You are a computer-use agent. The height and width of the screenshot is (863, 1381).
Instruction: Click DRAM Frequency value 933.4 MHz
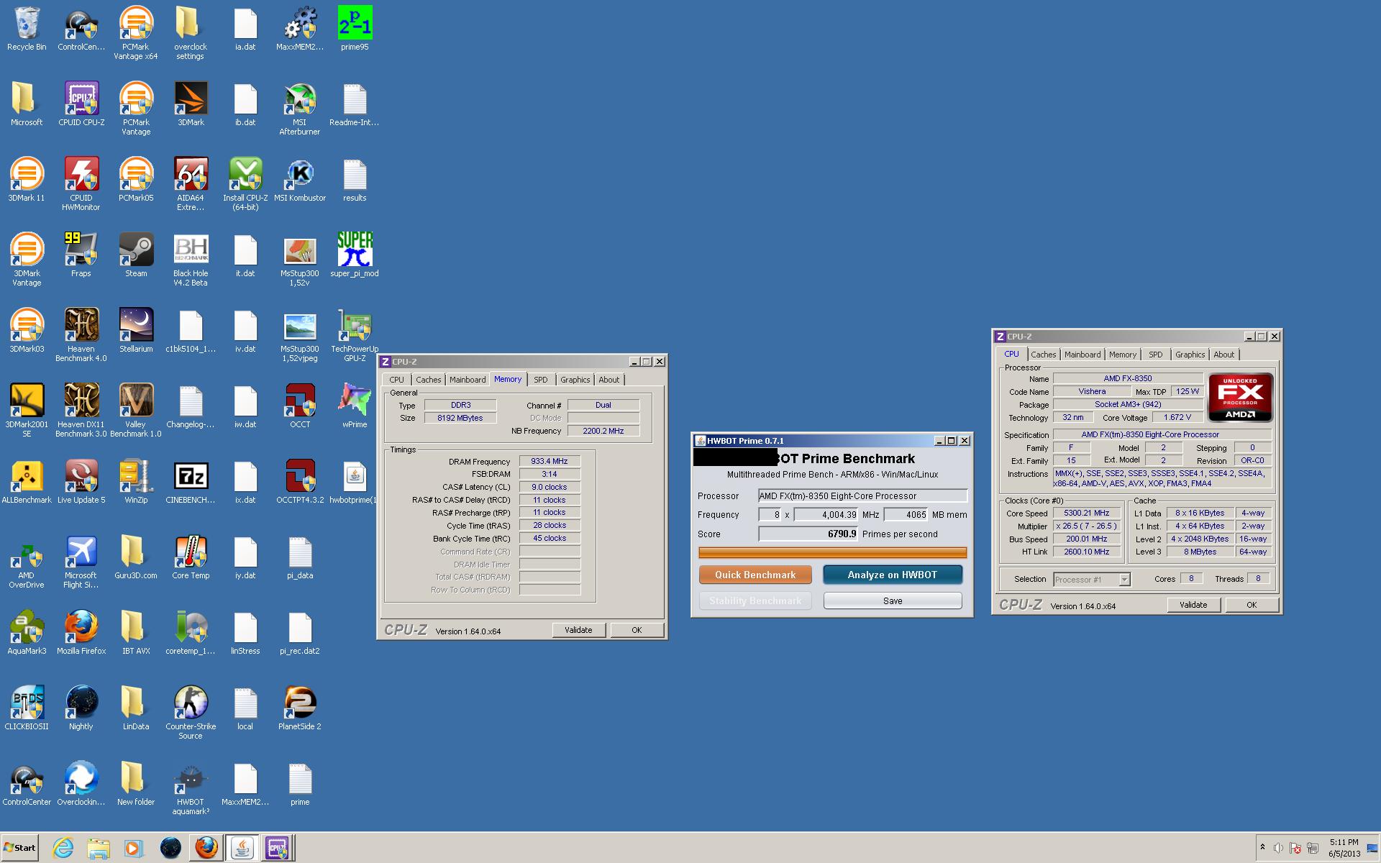click(550, 462)
